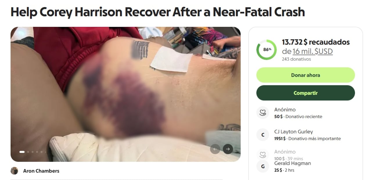The width and height of the screenshot is (370, 180).
Task: Select the third carousel dot indicator
Action: (x=33, y=152)
